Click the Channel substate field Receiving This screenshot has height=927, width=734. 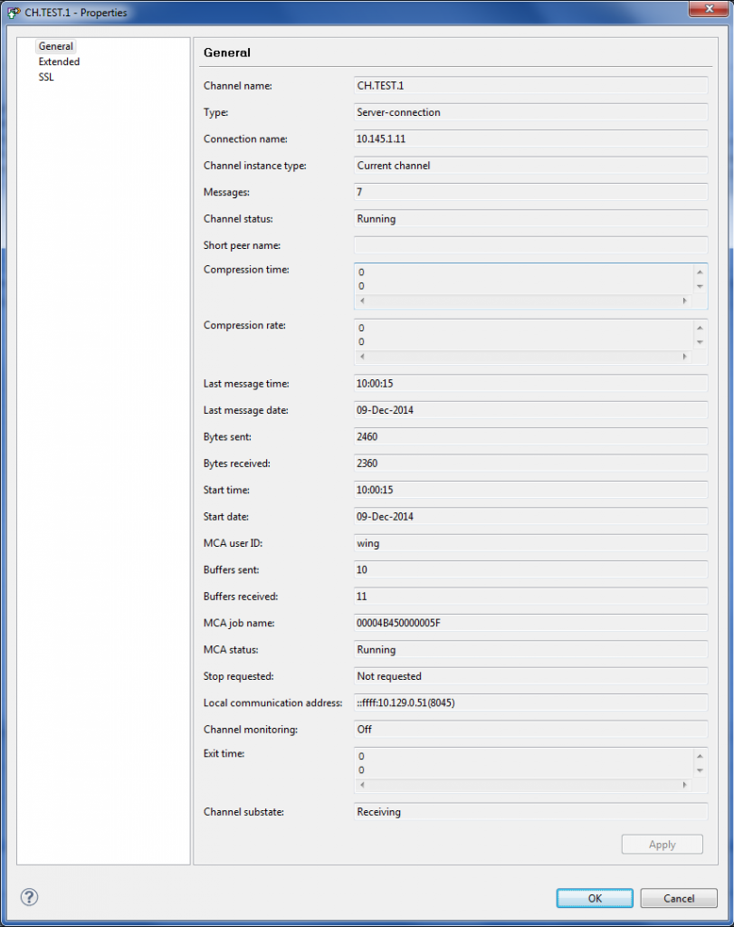point(530,812)
